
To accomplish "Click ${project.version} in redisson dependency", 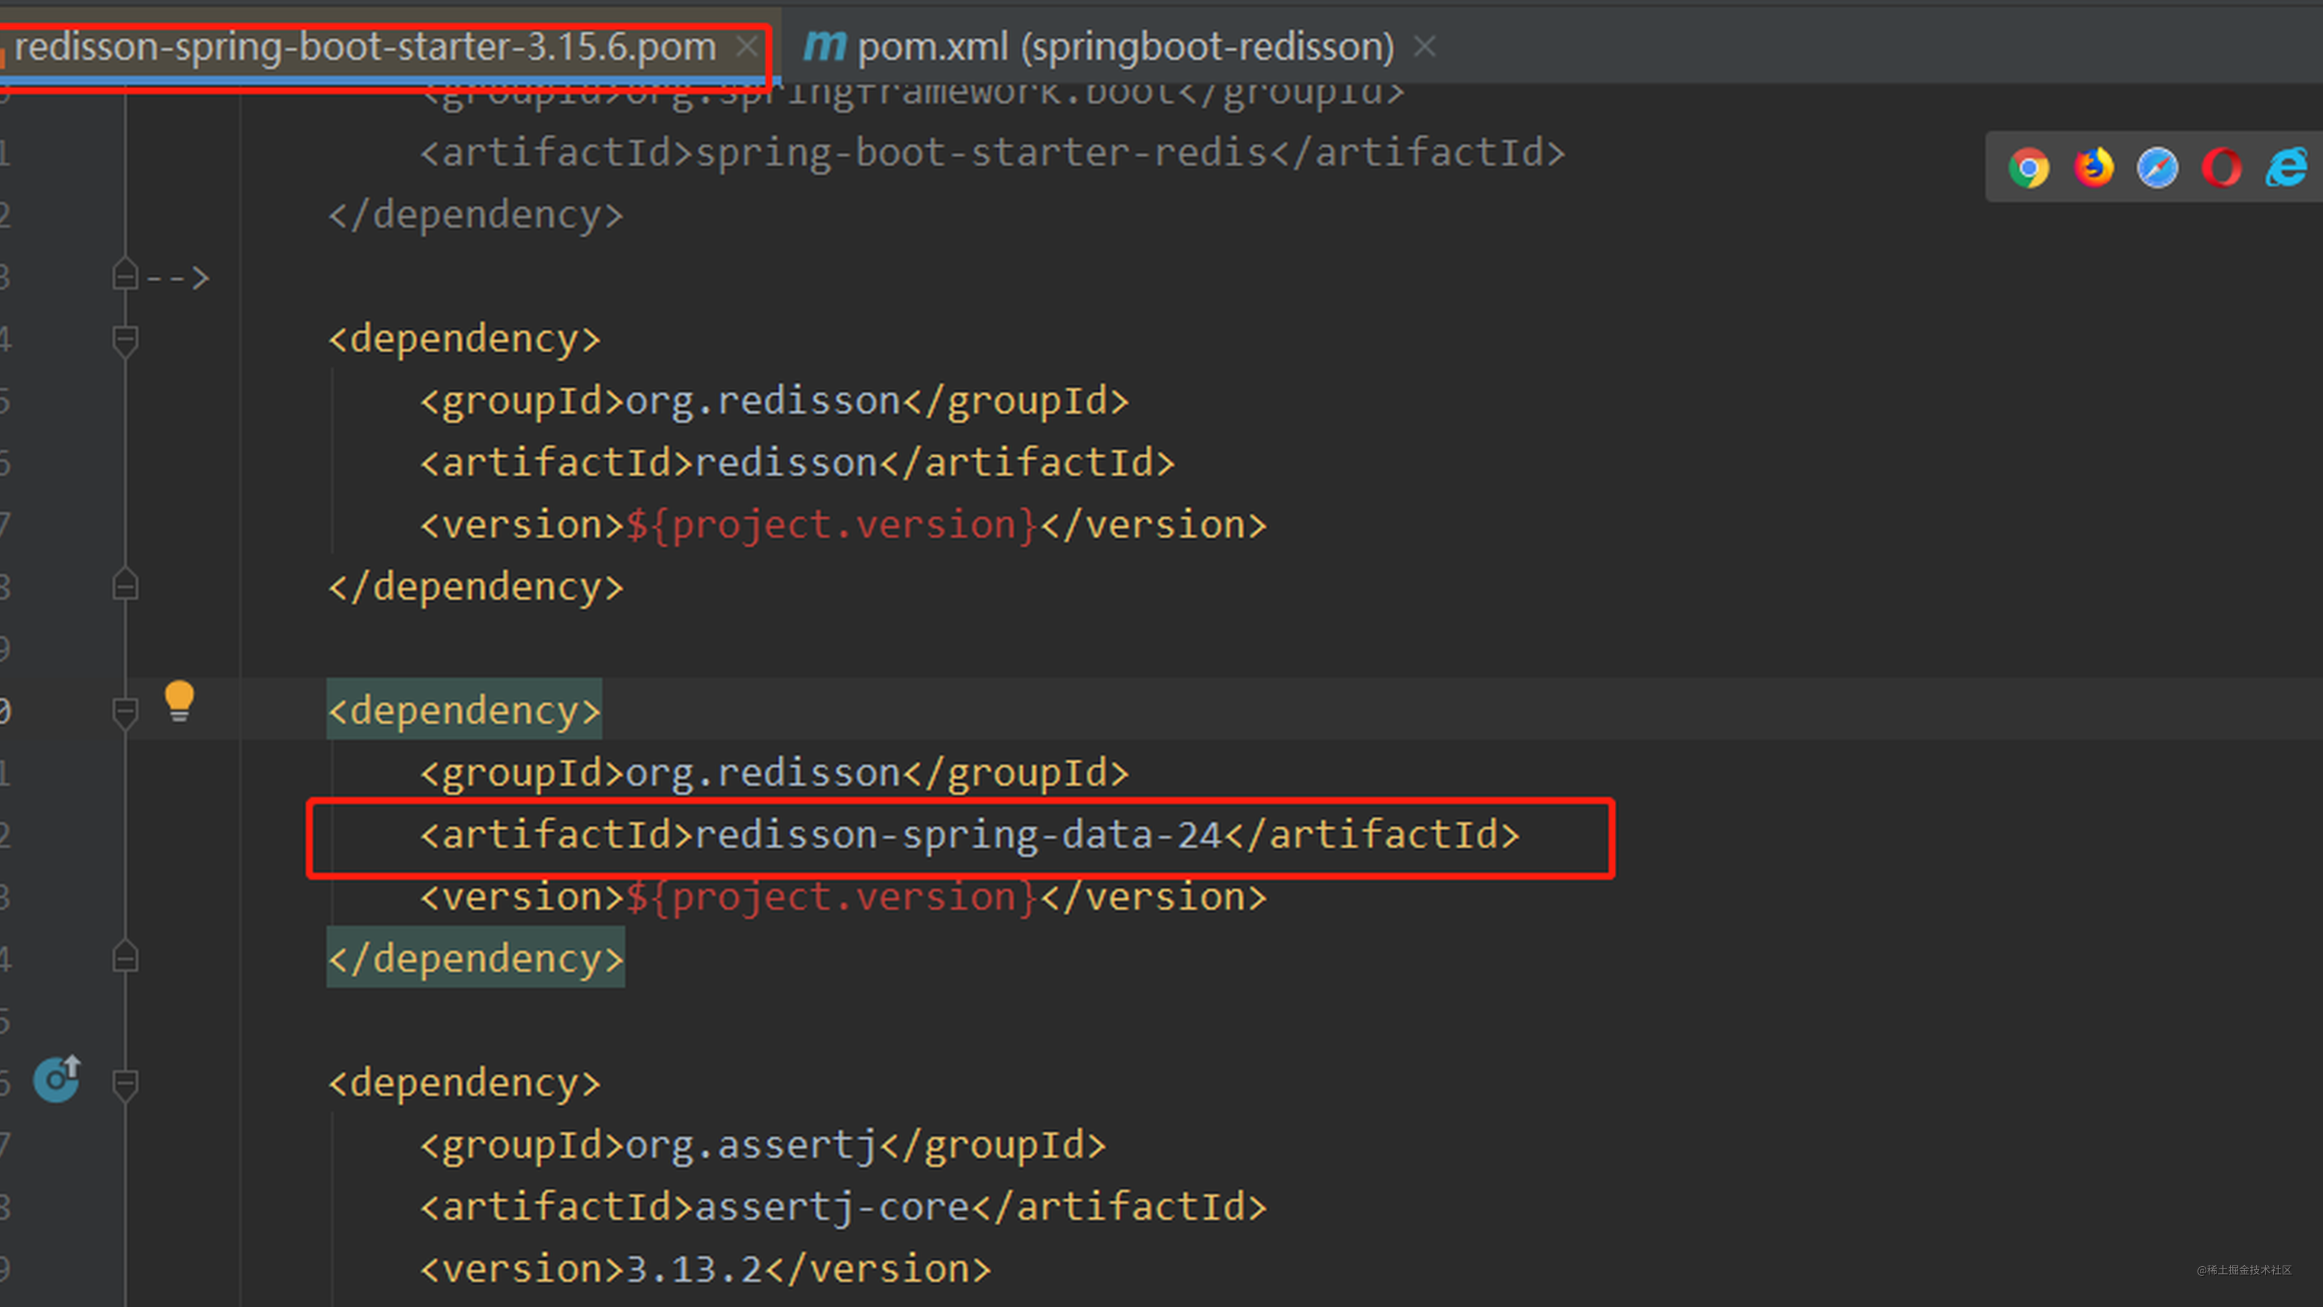I will point(831,526).
